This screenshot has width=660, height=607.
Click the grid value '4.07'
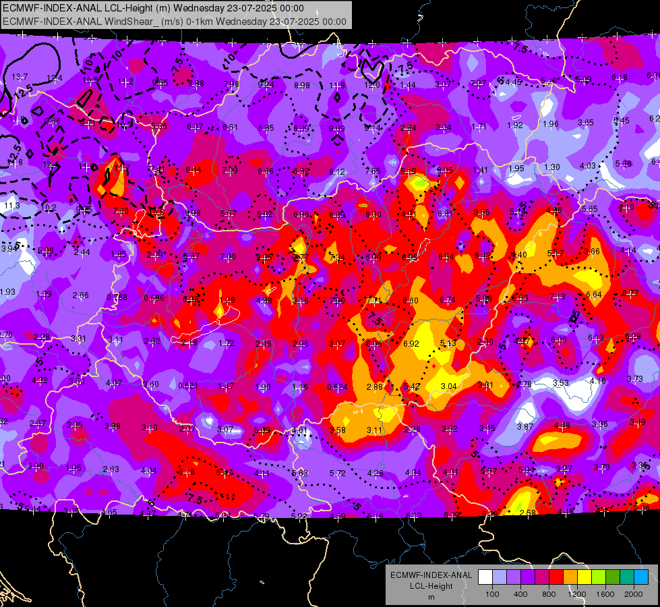coord(114,383)
